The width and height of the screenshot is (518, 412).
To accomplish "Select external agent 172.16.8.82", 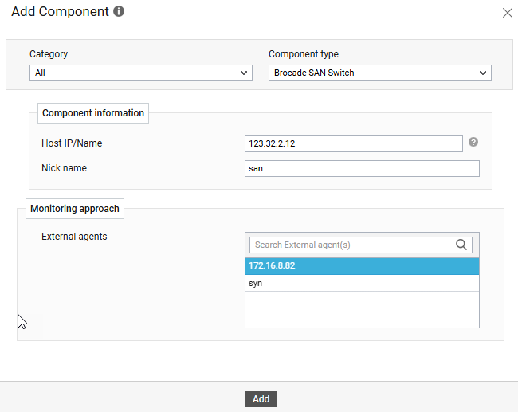I will pos(362,265).
